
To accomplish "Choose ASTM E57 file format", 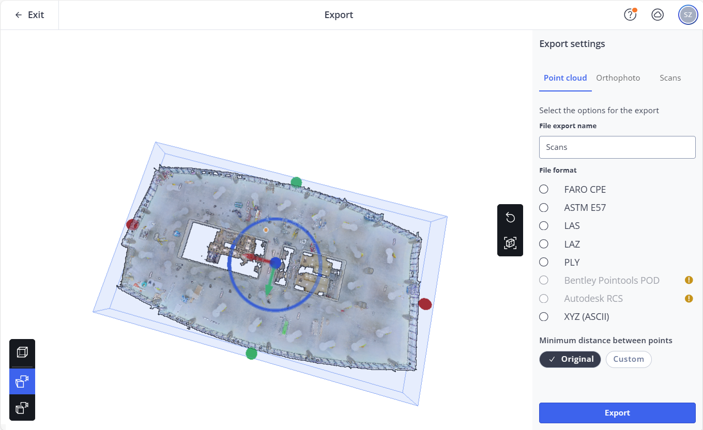I will click(544, 208).
